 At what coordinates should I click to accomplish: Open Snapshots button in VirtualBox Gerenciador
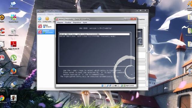[141, 19]
